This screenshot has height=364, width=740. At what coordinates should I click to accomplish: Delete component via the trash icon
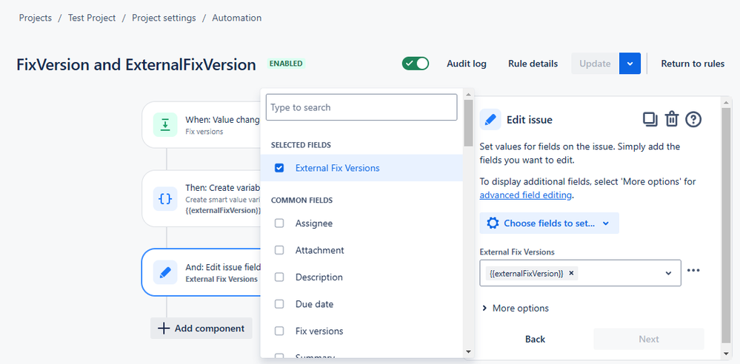[x=672, y=119]
